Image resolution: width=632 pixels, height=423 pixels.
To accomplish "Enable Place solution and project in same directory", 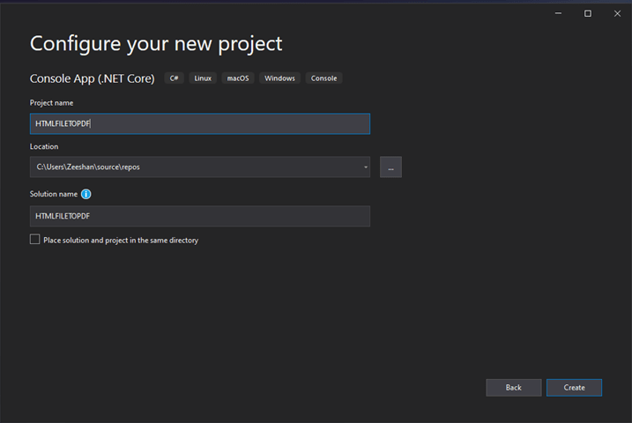I will pos(34,240).
